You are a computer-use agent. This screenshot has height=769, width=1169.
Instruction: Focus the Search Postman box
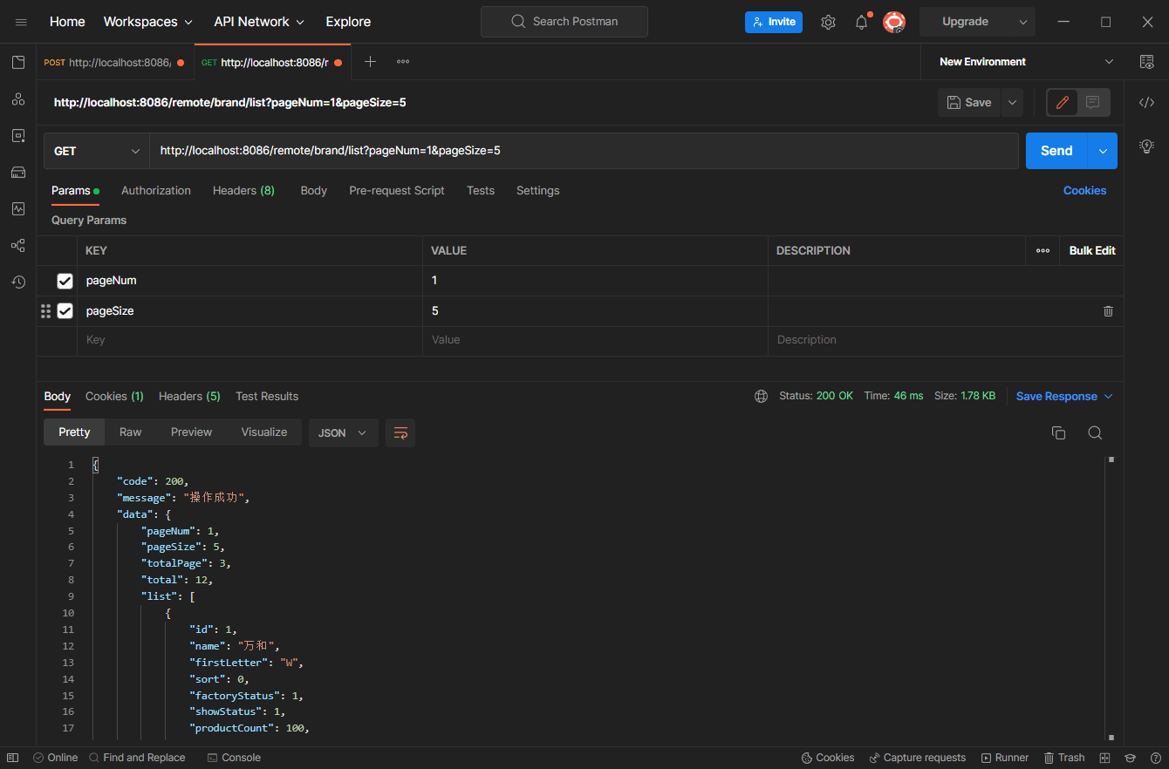click(x=564, y=22)
